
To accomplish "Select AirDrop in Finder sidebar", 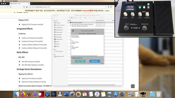I will coord(57,23).
